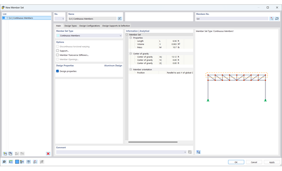This screenshot has width=282, height=171.
Task: Click the display color settings icon
Action: pos(22,162)
